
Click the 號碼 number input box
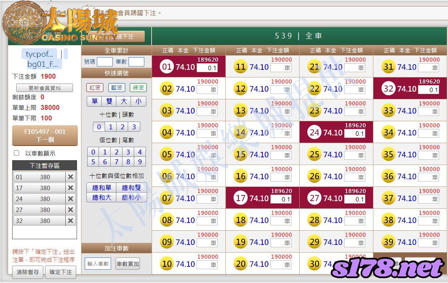click(105, 62)
